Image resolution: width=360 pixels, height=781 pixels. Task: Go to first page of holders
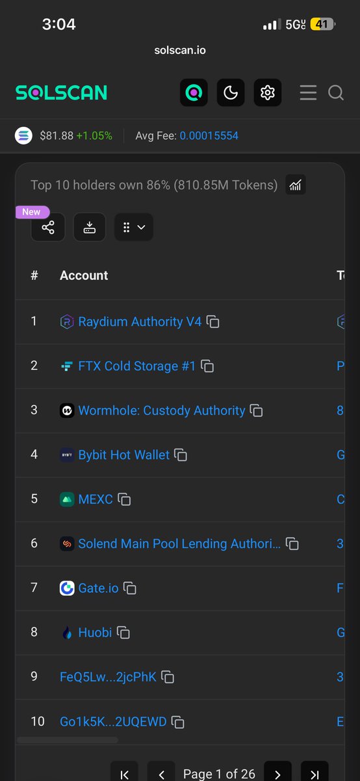coord(124,773)
